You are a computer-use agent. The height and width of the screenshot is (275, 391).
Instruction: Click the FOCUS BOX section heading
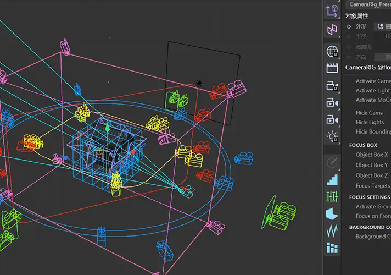click(x=363, y=145)
